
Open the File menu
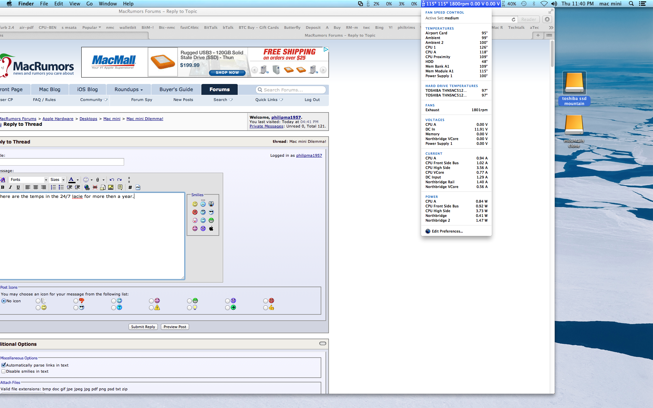click(44, 4)
